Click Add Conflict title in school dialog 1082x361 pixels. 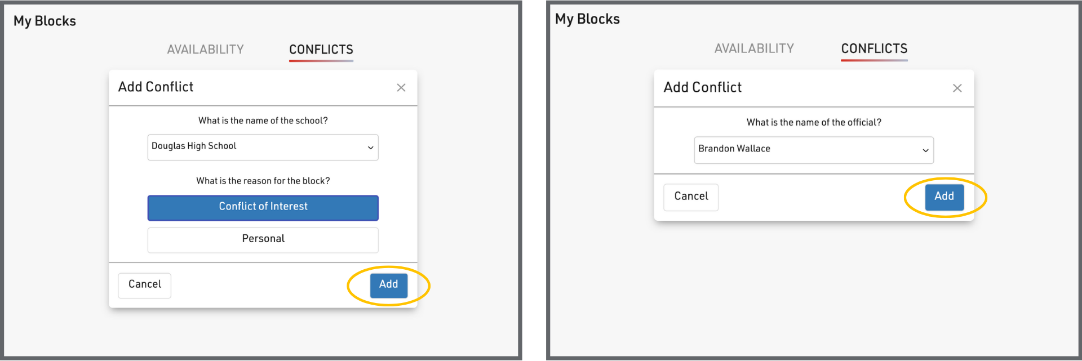156,87
